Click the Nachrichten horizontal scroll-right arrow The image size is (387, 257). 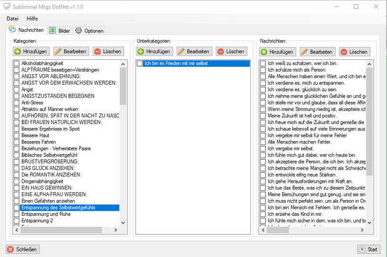362,230
